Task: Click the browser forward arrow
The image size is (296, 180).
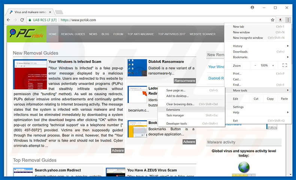Action: (15, 20)
